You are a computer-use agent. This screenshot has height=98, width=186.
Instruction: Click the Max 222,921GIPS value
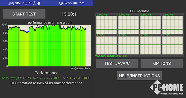[x=17, y=78]
